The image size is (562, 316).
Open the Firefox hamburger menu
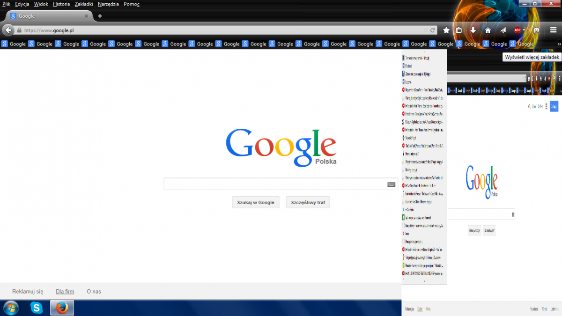[553, 30]
